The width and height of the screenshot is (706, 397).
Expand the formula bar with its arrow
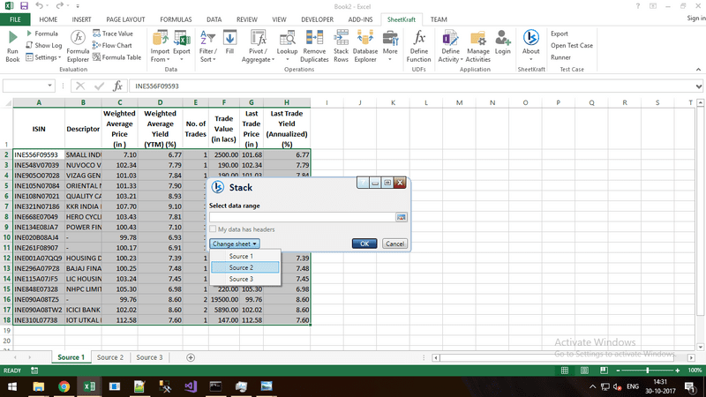coord(698,86)
